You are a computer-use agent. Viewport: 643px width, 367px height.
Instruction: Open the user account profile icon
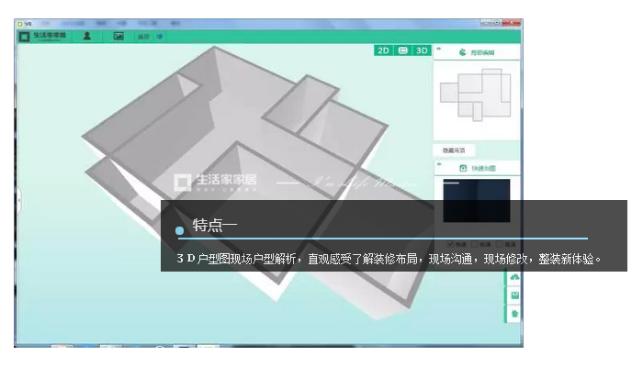(86, 36)
